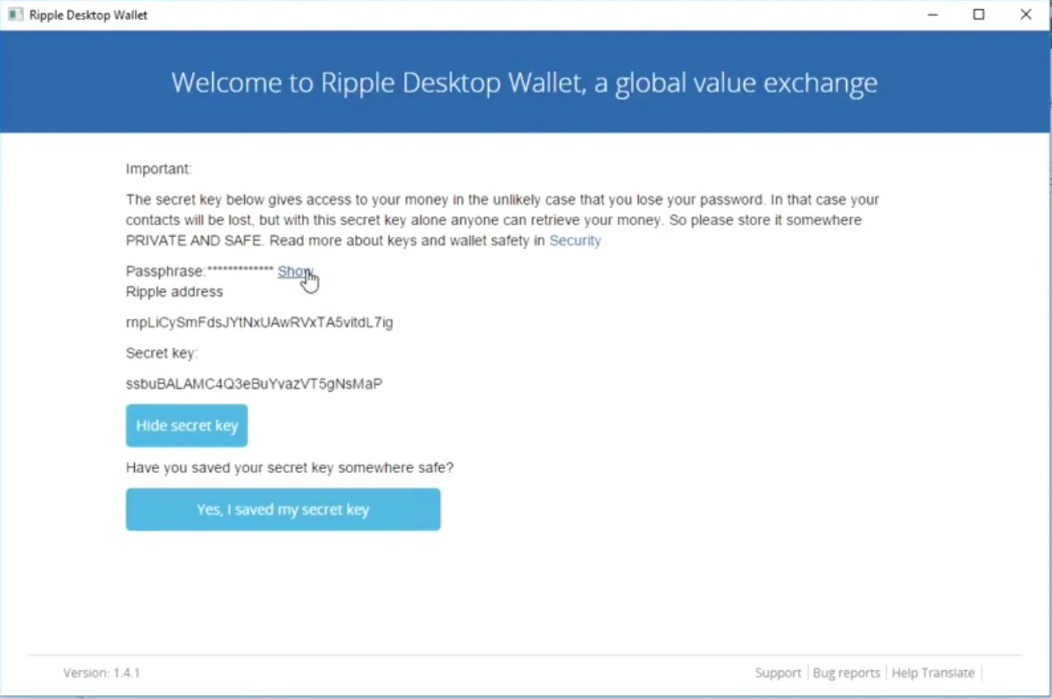Click the Secret key: label
Viewport: 1052px width, 699px height.
pyautogui.click(x=161, y=353)
